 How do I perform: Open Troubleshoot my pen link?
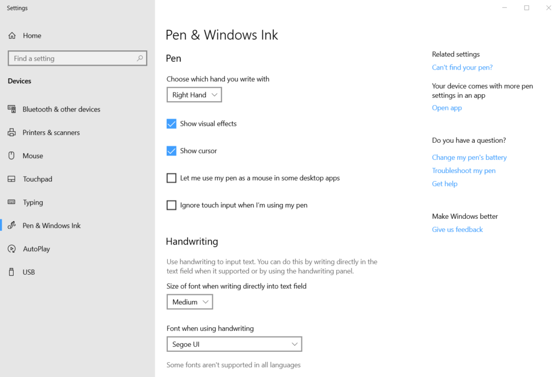coord(464,171)
